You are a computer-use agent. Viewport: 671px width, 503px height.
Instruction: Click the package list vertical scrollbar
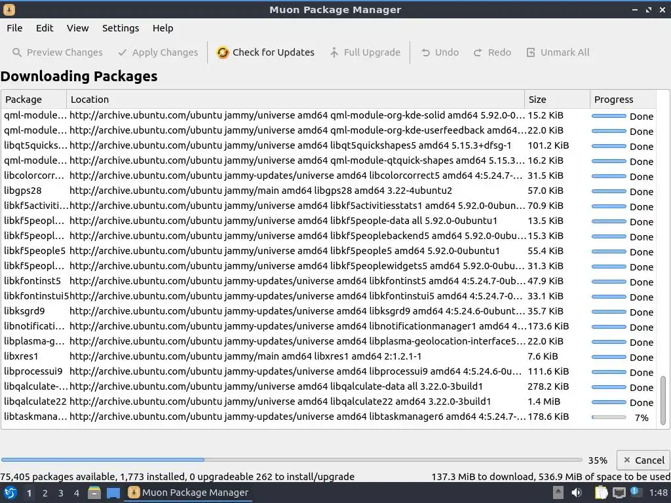(x=663, y=400)
